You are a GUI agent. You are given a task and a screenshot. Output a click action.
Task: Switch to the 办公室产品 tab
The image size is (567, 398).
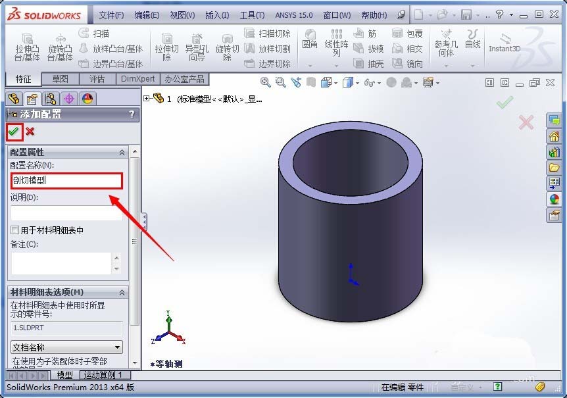[184, 79]
